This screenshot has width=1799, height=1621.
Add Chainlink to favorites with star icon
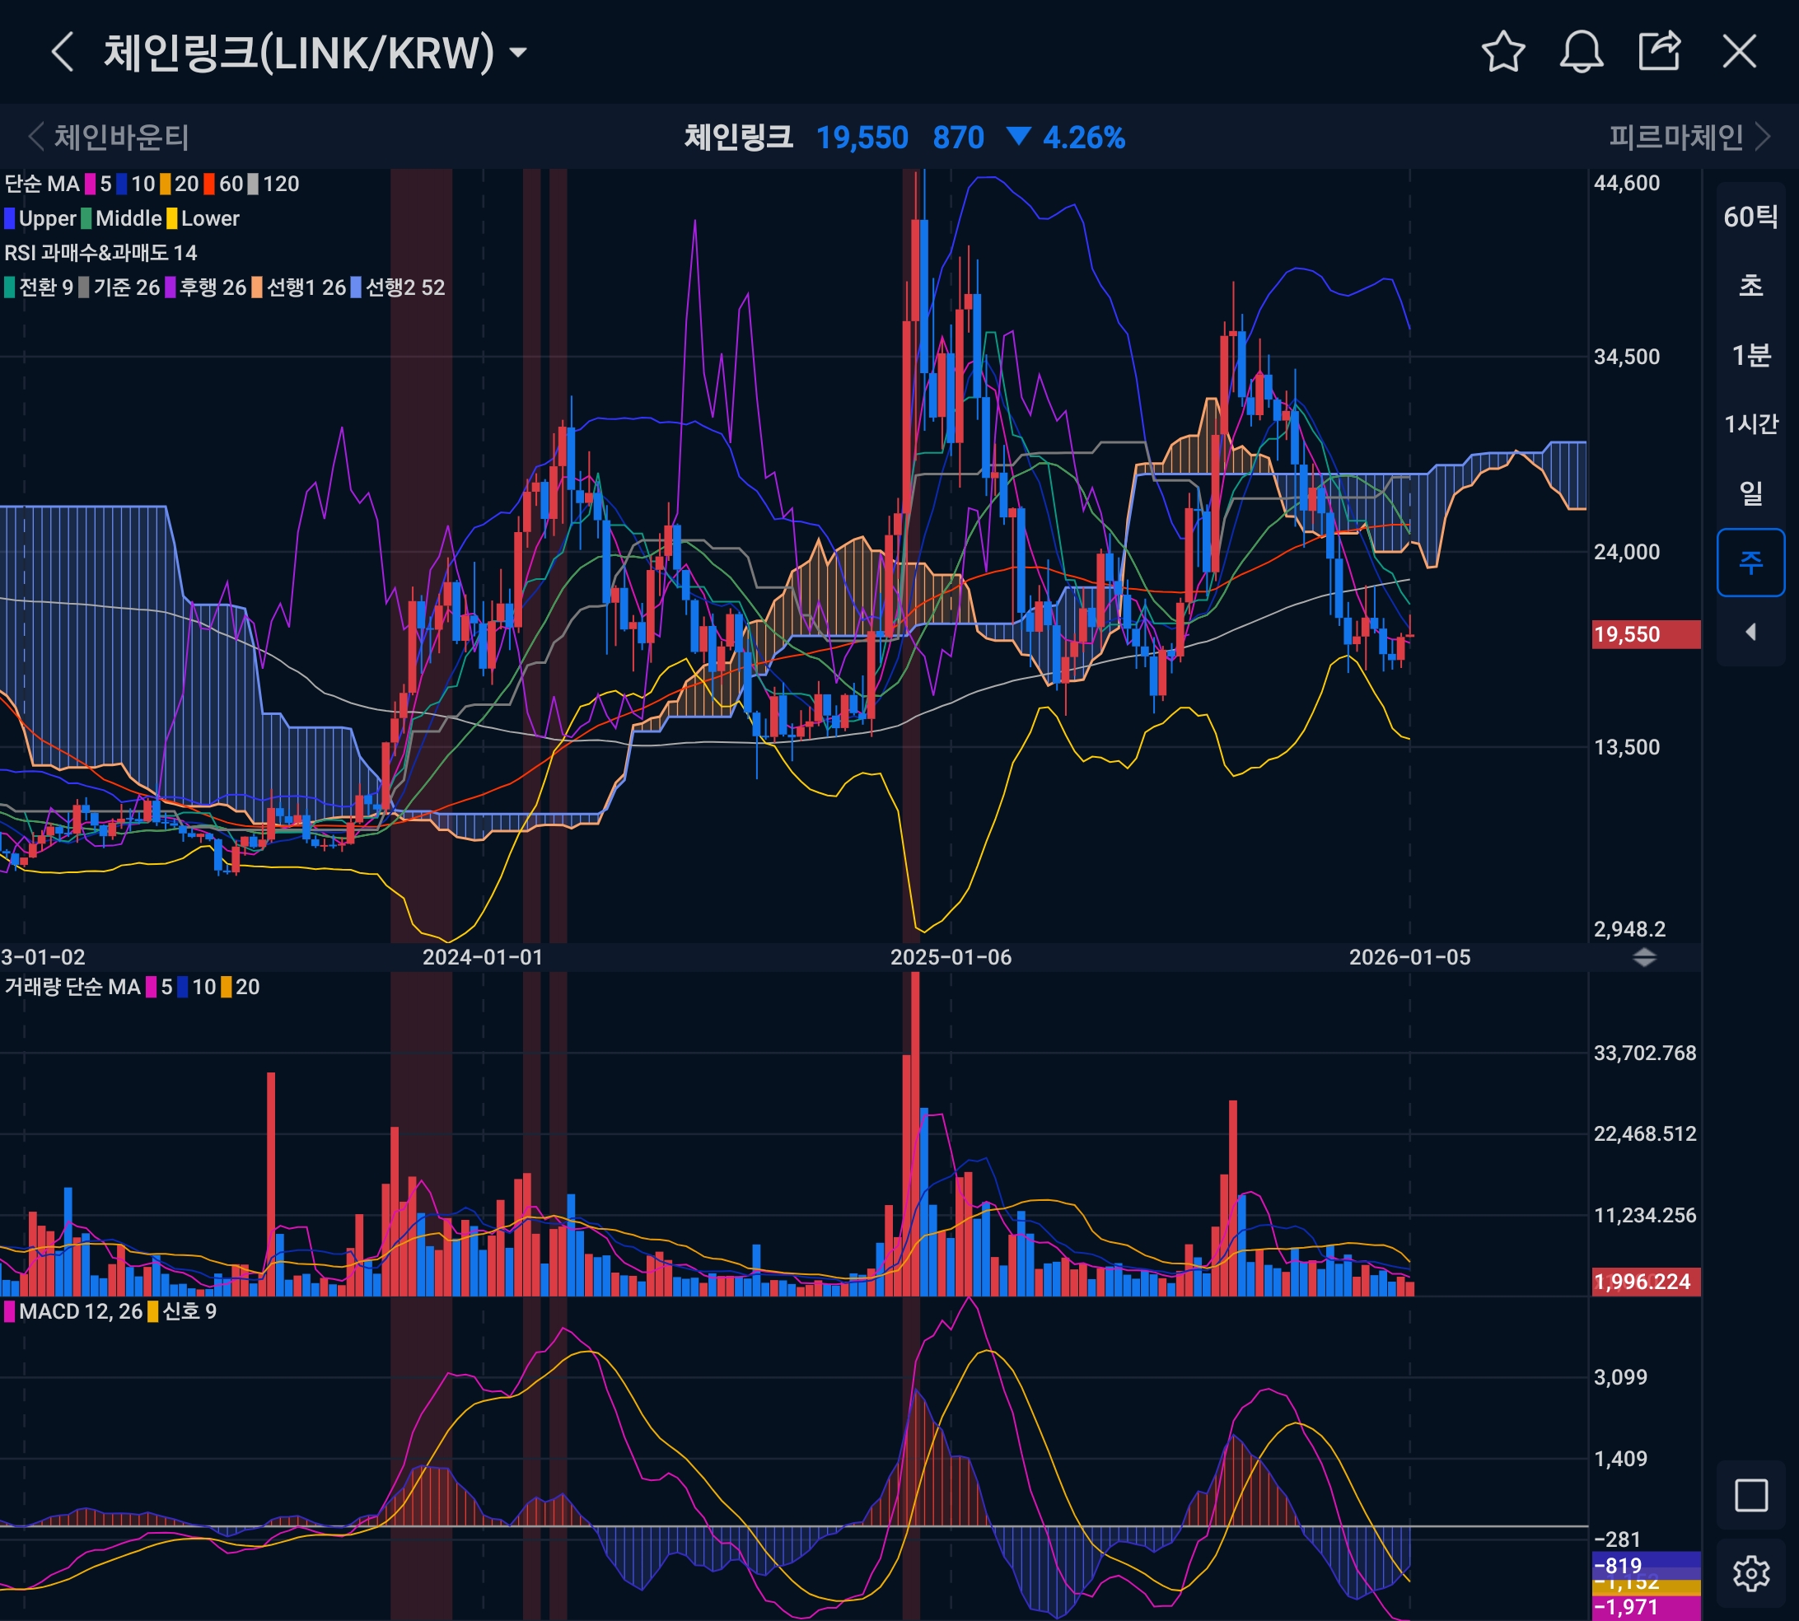1502,52
